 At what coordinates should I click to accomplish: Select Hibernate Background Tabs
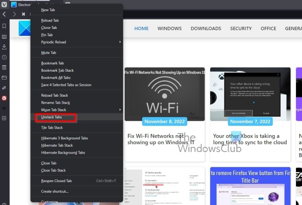(77, 153)
